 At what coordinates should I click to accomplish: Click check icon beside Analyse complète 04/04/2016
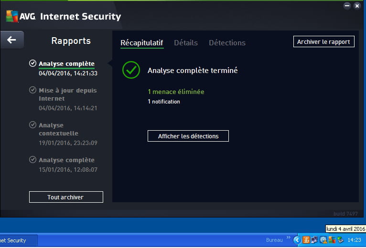click(32, 63)
